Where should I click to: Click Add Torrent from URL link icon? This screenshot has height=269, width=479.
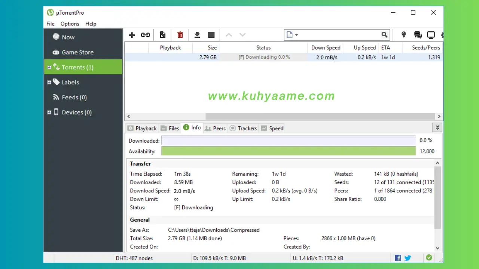coord(145,35)
